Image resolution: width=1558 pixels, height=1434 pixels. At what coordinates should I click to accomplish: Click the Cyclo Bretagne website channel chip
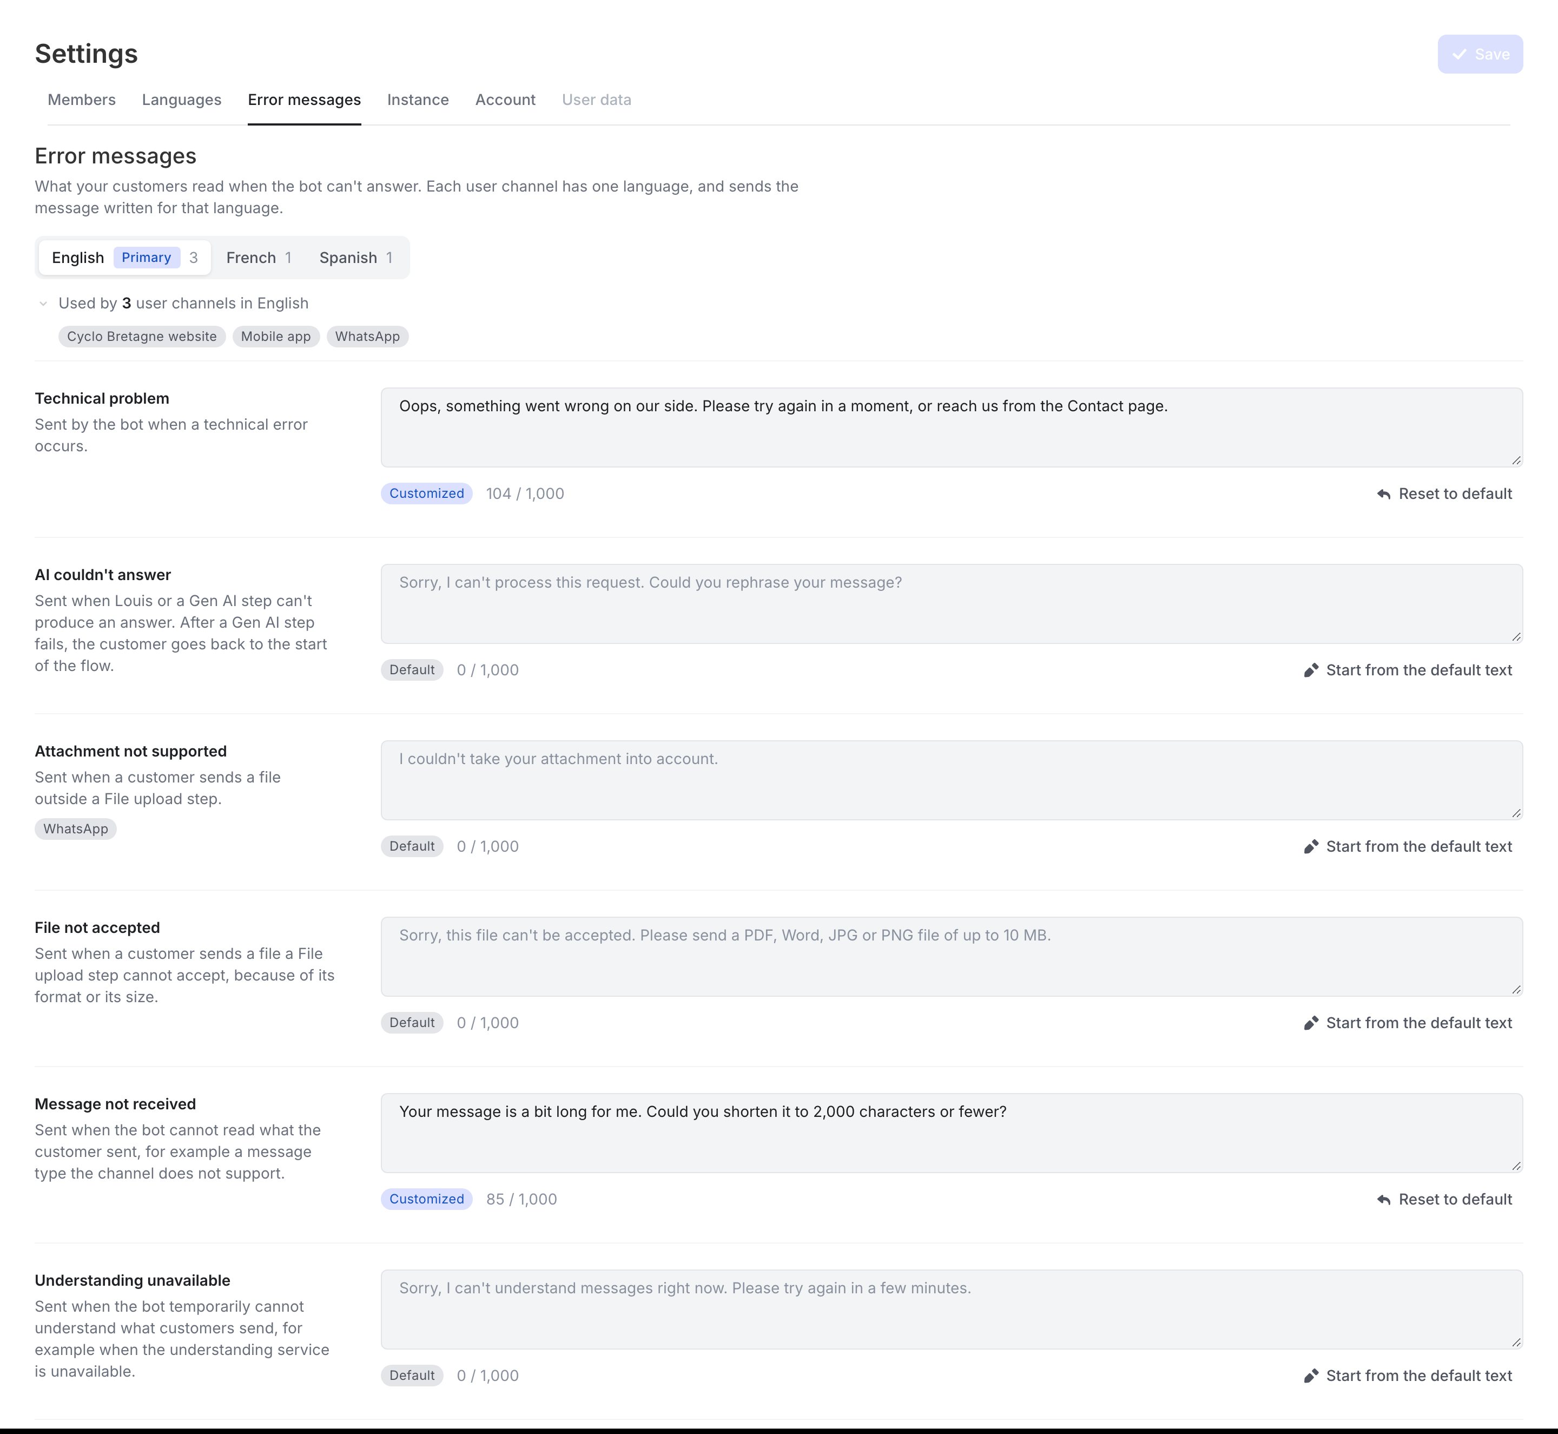pos(142,337)
